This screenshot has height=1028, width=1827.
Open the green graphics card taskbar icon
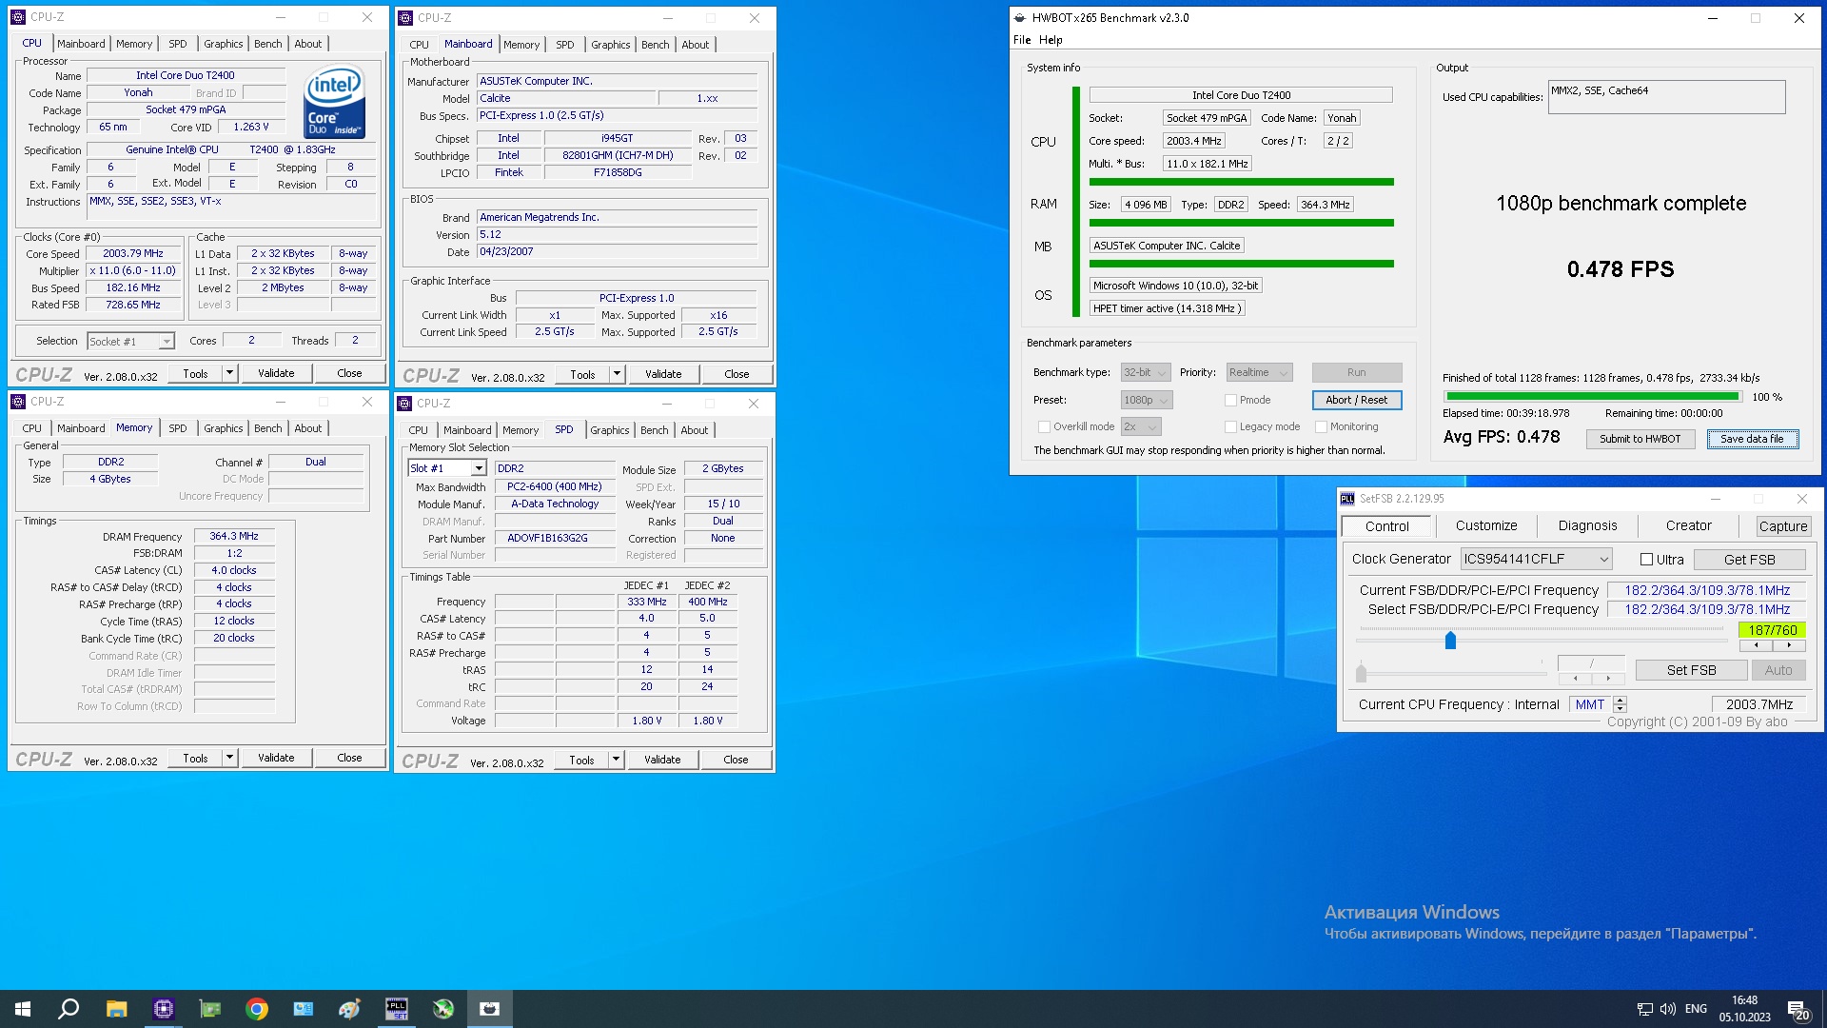(x=210, y=1009)
